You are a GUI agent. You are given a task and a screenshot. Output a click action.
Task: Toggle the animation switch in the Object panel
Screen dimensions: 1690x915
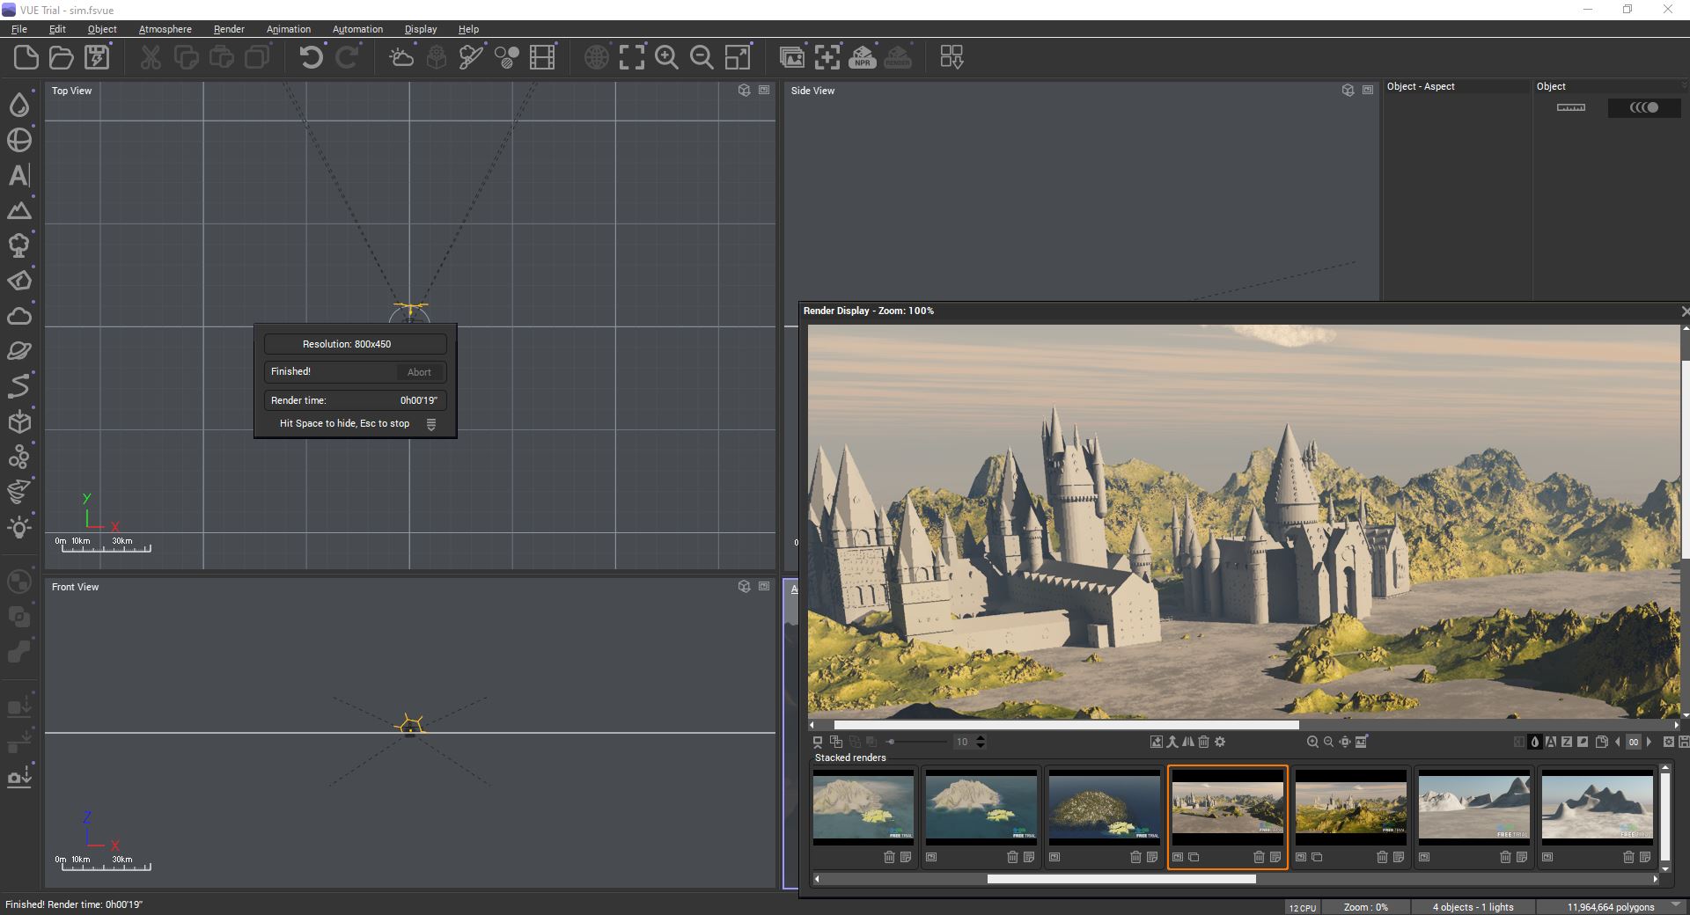[1644, 107]
